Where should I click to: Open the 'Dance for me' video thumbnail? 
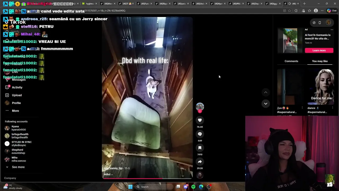tap(321, 87)
